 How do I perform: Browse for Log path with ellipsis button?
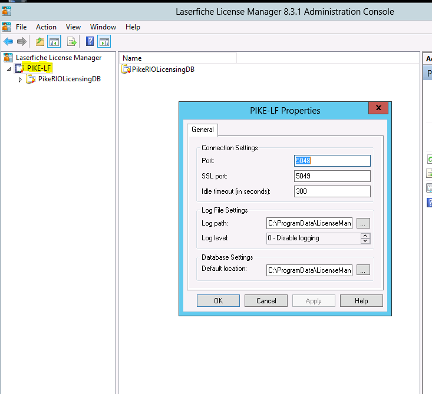click(x=363, y=223)
